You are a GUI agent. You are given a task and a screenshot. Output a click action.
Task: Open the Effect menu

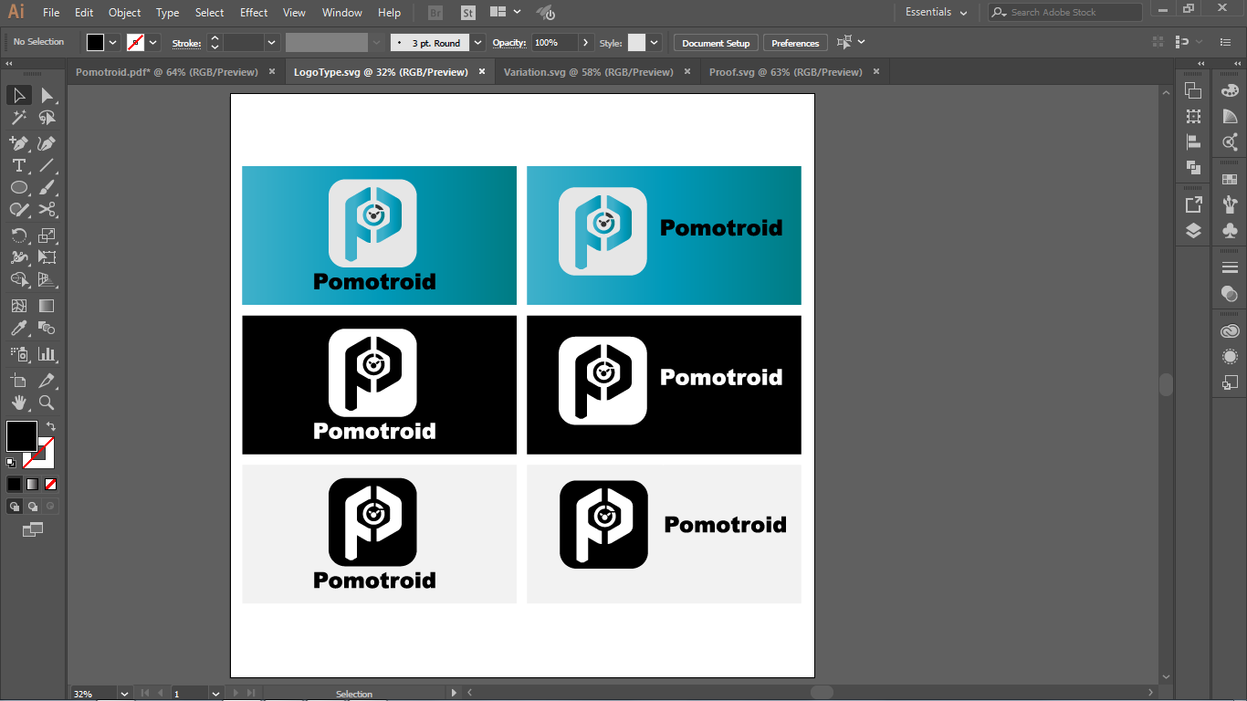pyautogui.click(x=254, y=13)
